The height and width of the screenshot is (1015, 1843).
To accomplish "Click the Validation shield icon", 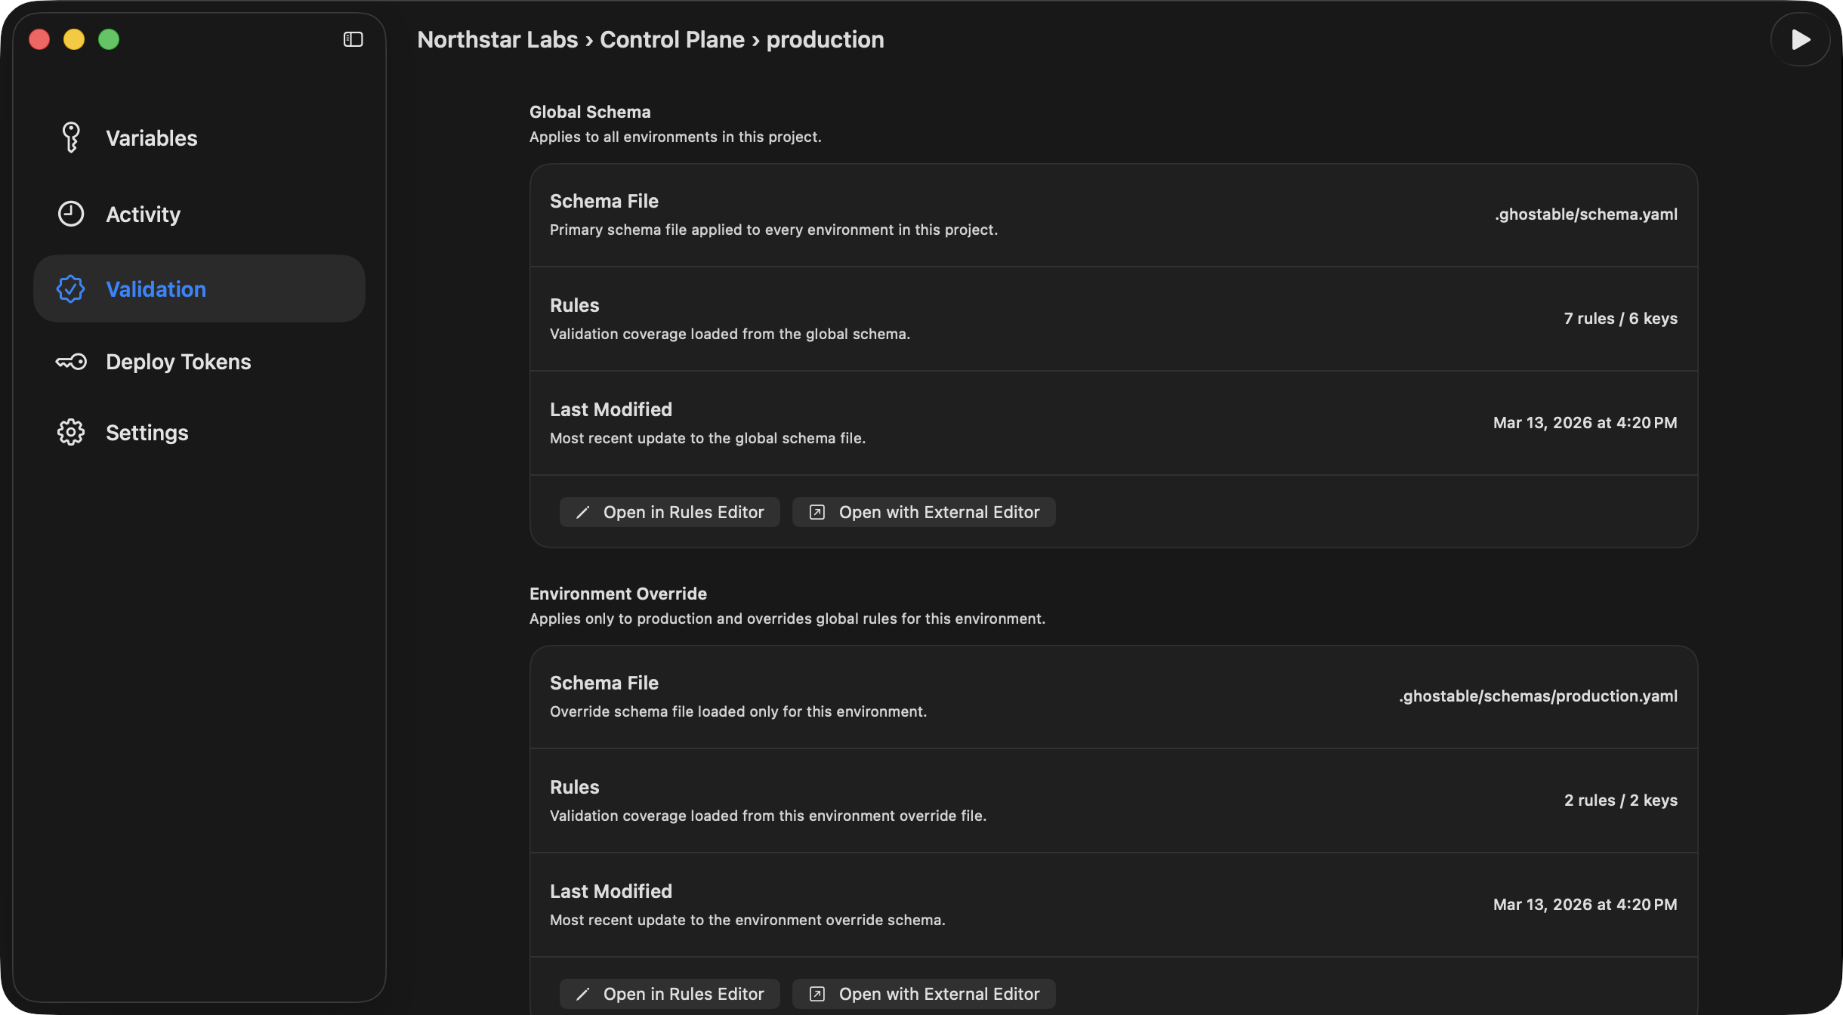I will (x=70, y=288).
